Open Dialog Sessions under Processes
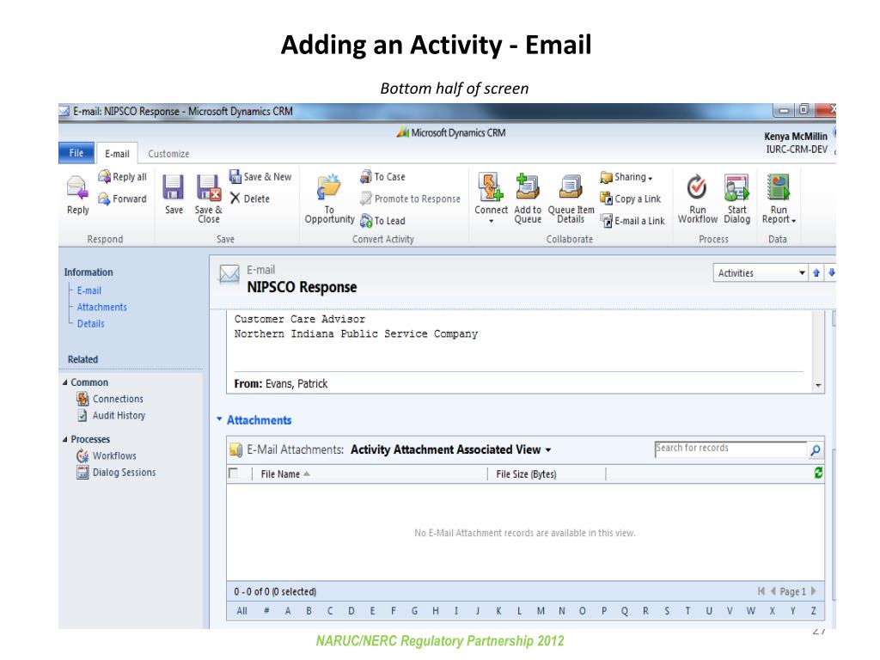 (x=116, y=473)
